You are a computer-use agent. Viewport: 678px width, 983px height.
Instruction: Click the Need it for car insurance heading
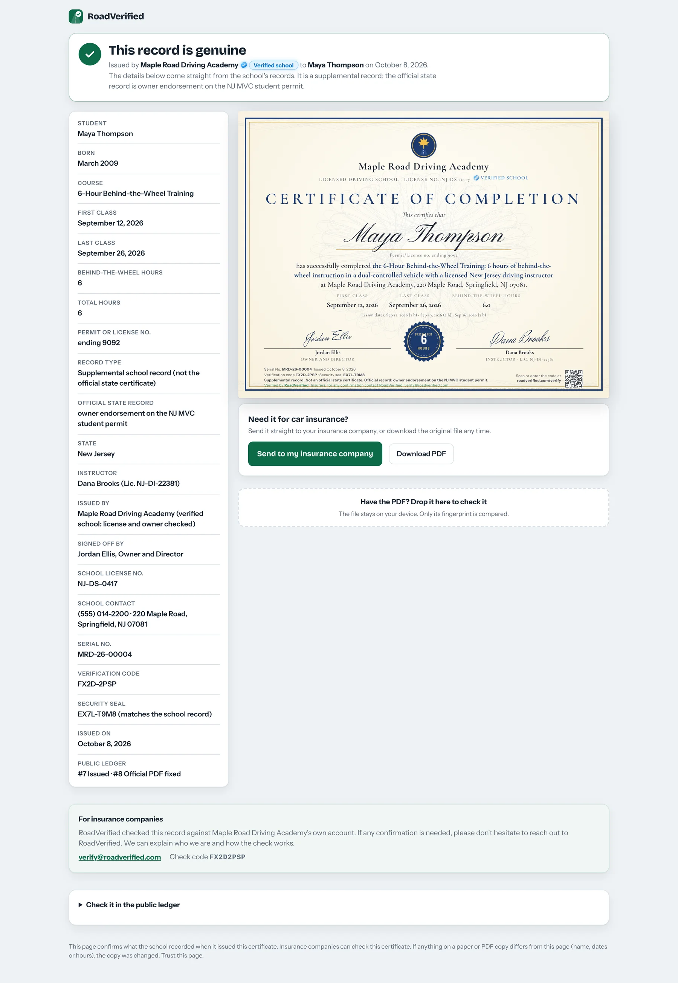pyautogui.click(x=298, y=419)
